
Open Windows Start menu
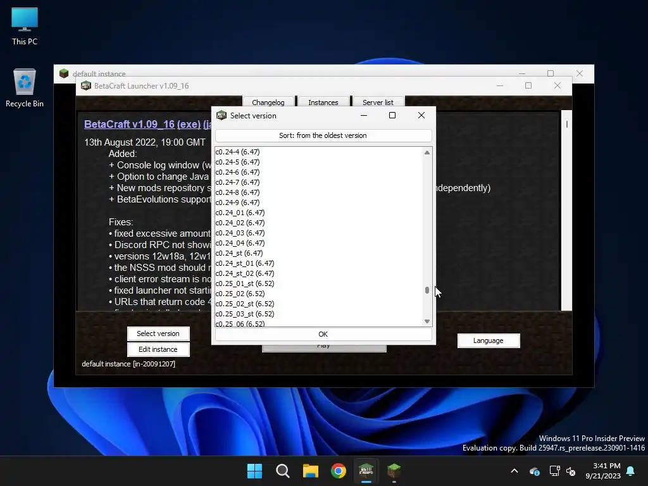point(254,471)
